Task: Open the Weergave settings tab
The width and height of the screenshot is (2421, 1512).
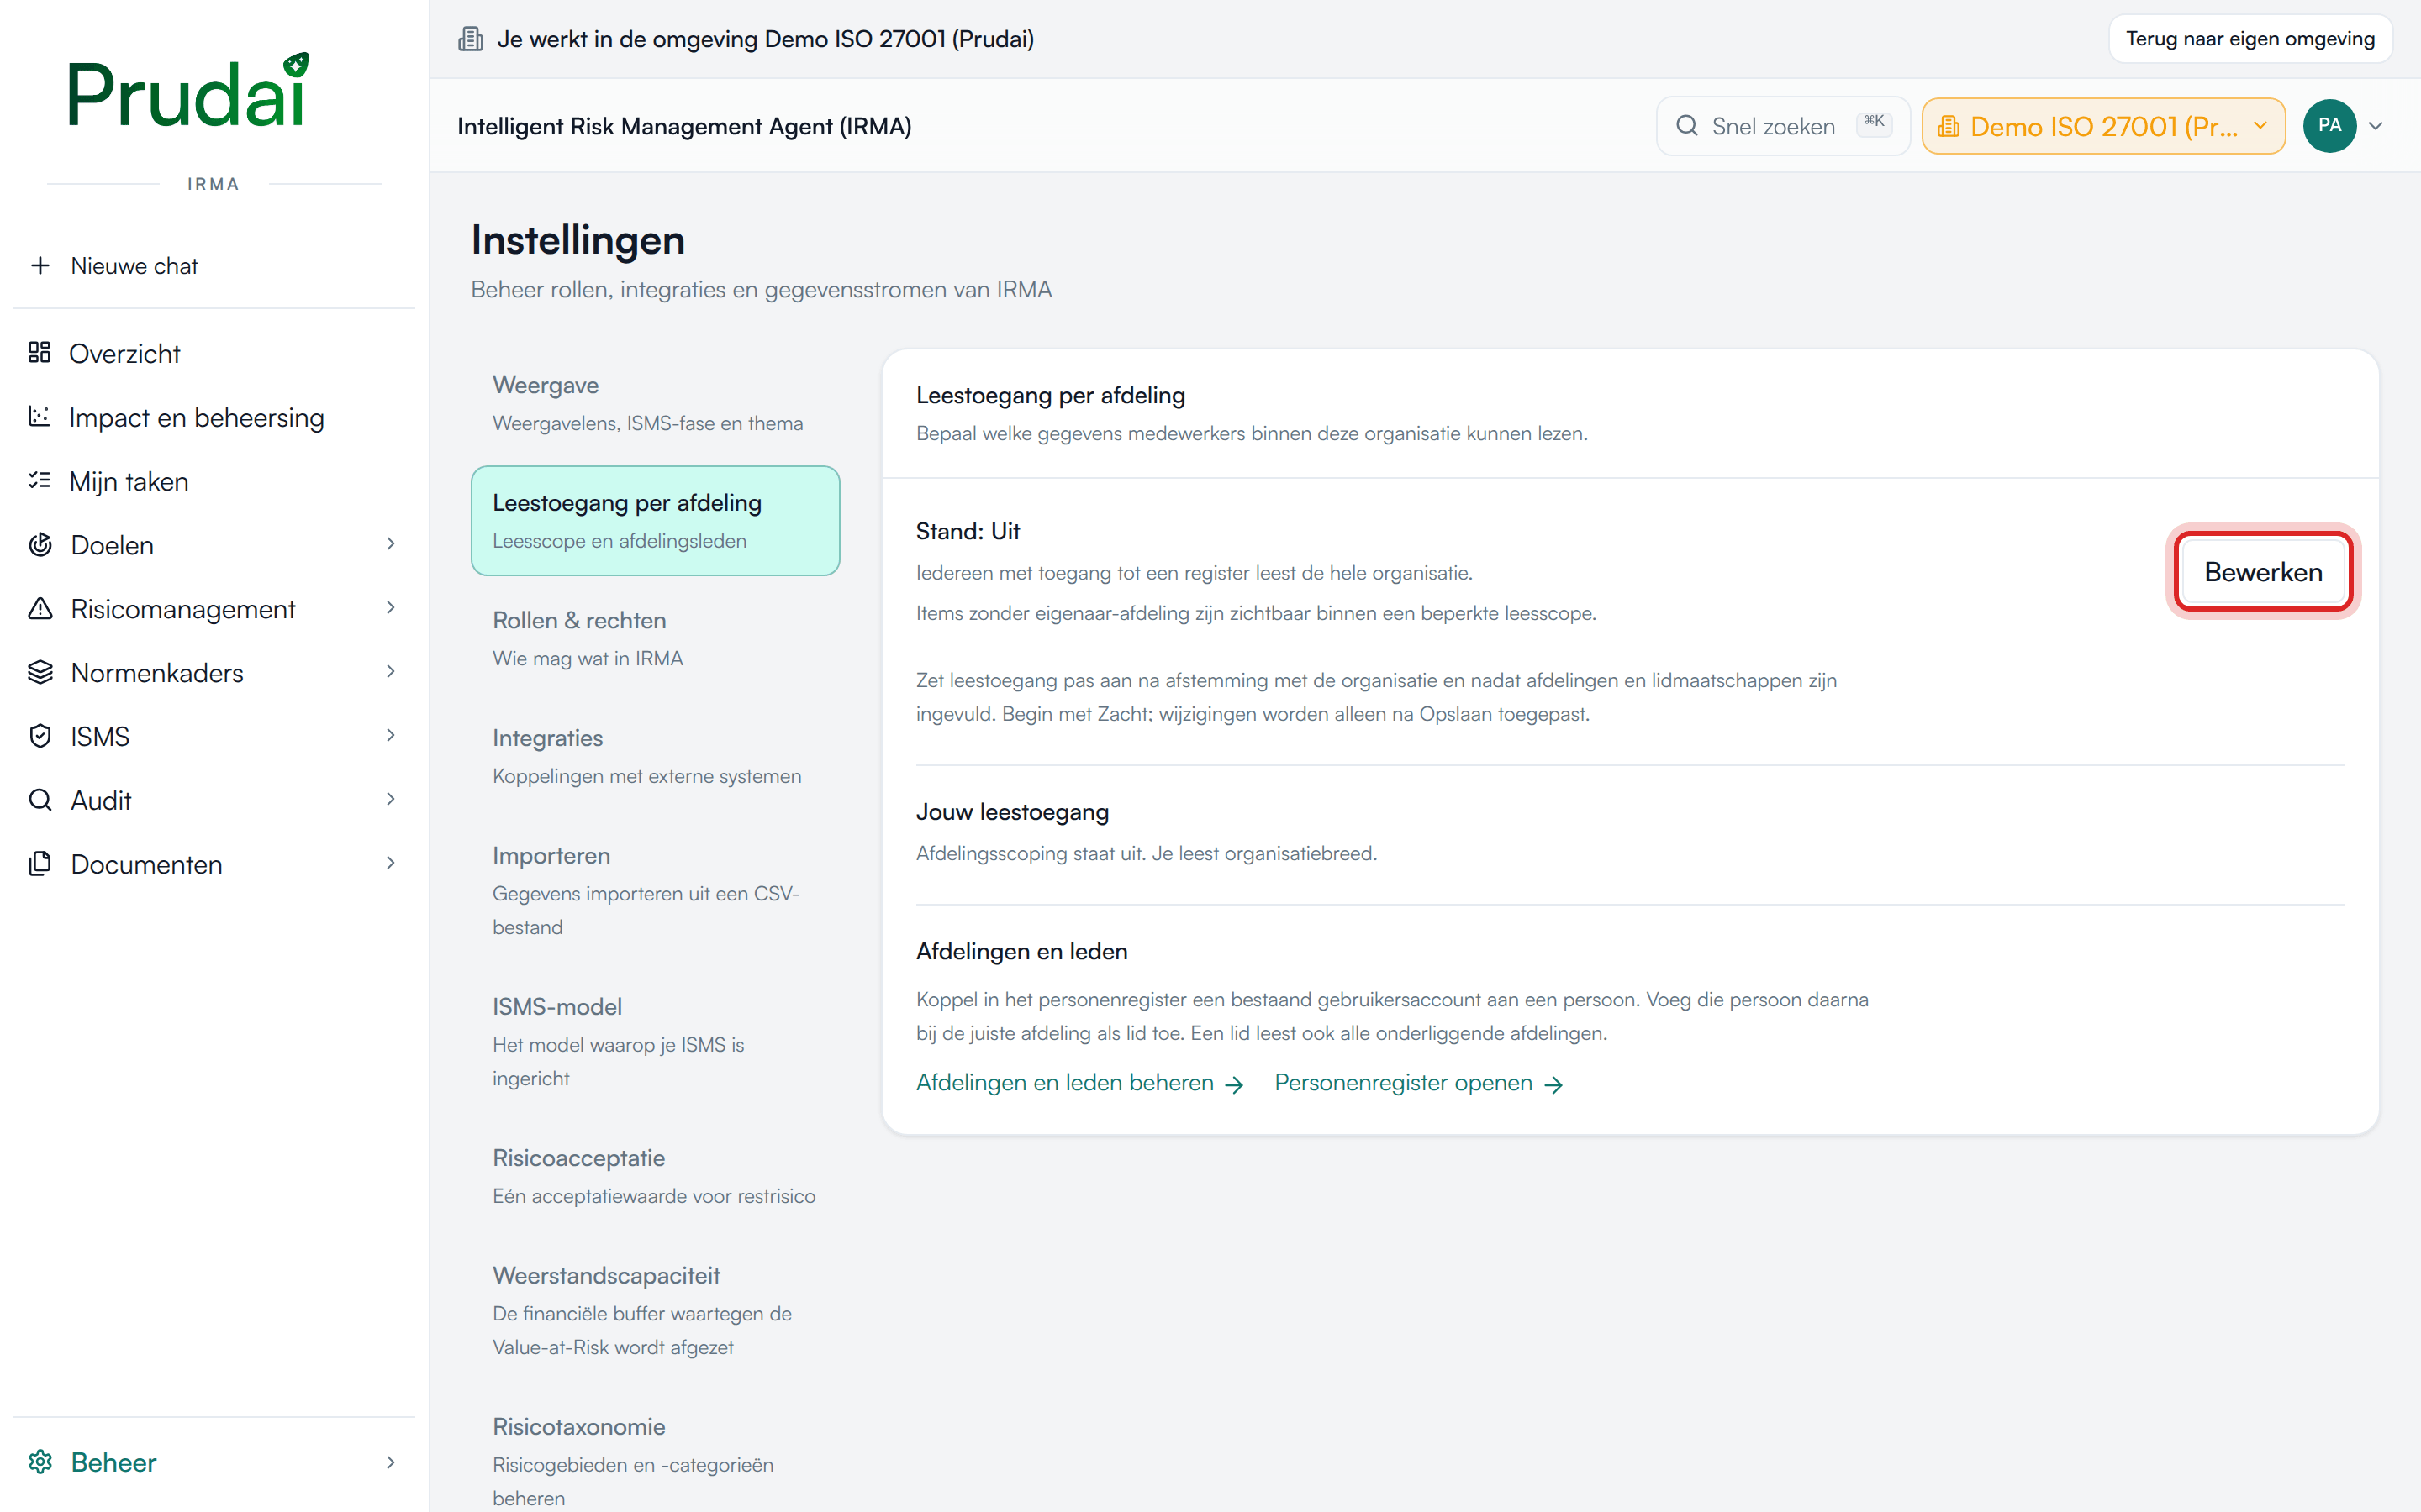Action: coord(656,403)
